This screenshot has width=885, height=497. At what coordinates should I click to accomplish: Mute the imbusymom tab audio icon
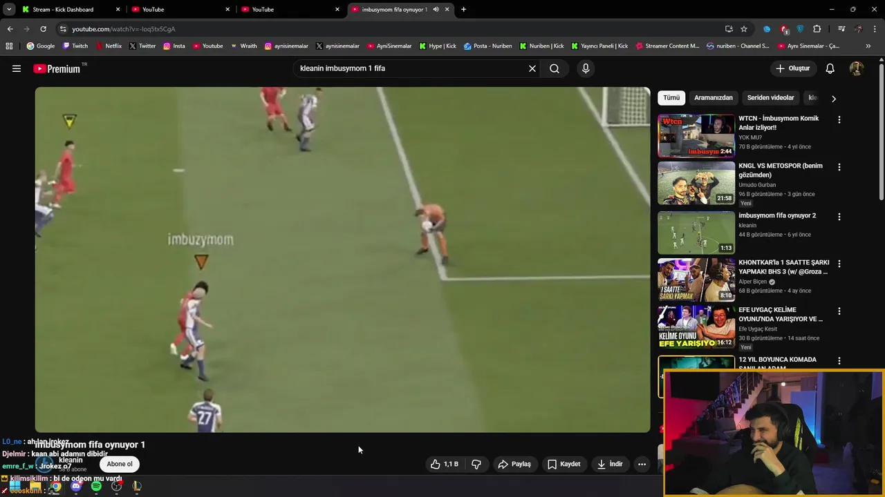(x=436, y=10)
